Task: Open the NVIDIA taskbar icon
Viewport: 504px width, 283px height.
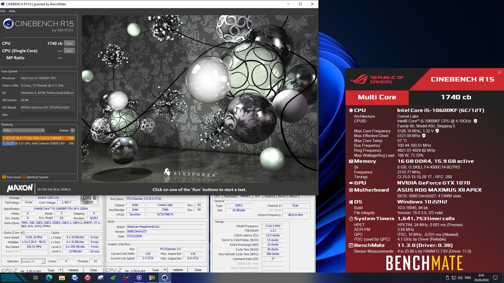Action: 113,278
